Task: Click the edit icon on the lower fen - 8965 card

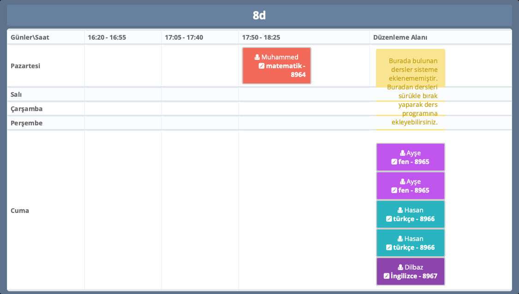Action: [394, 190]
